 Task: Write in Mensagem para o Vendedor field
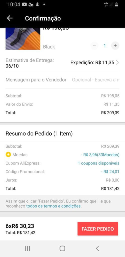pos(96,80)
